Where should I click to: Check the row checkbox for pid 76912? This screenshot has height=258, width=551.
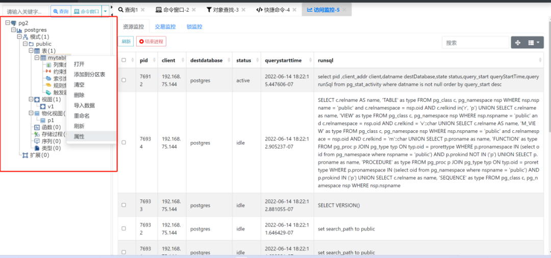[123, 80]
